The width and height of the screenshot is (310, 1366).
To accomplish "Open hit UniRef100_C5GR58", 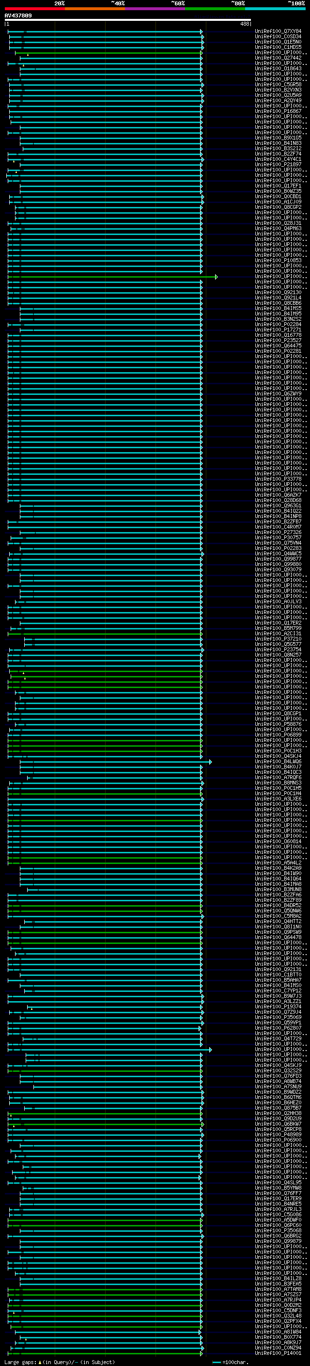I will (x=278, y=84).
